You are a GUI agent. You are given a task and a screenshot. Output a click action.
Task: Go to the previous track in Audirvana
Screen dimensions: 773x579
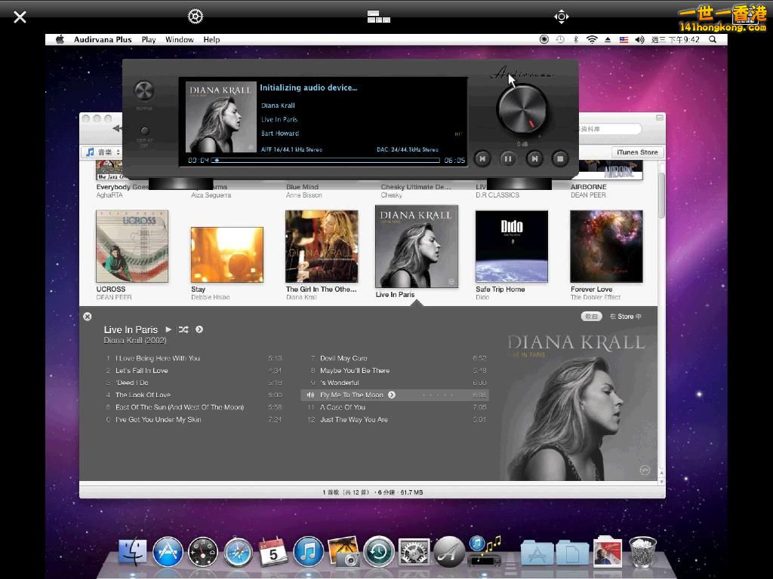point(482,158)
